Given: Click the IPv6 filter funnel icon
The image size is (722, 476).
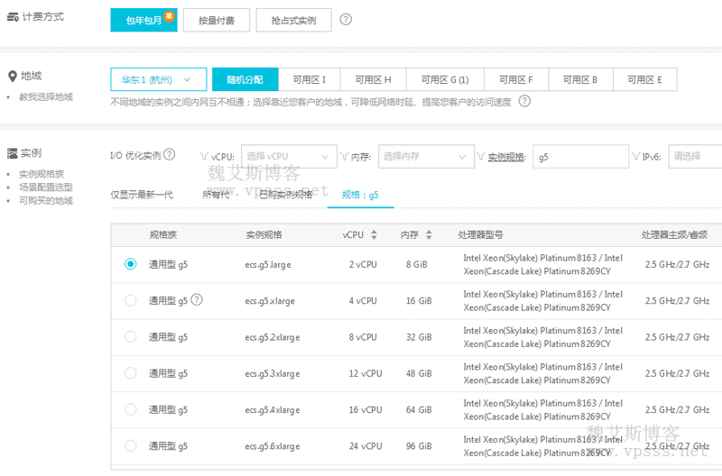Looking at the screenshot, I should (636, 157).
